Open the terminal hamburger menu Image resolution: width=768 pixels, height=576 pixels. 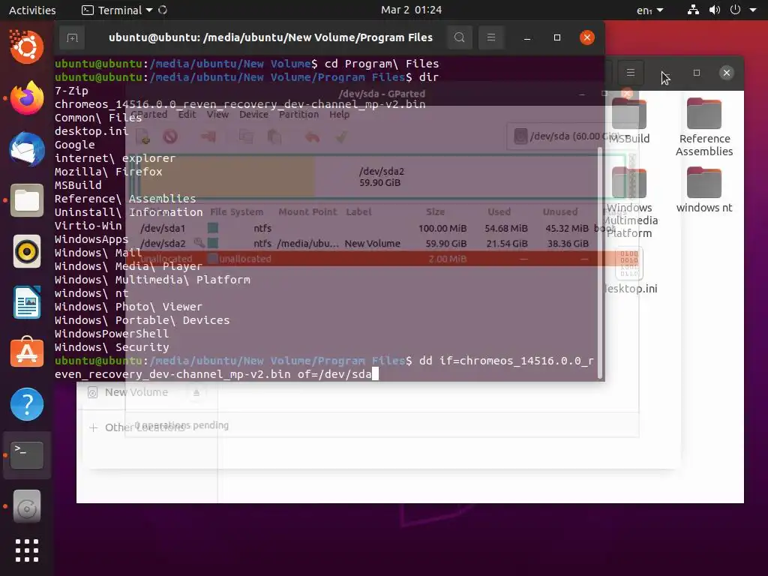[x=491, y=37]
